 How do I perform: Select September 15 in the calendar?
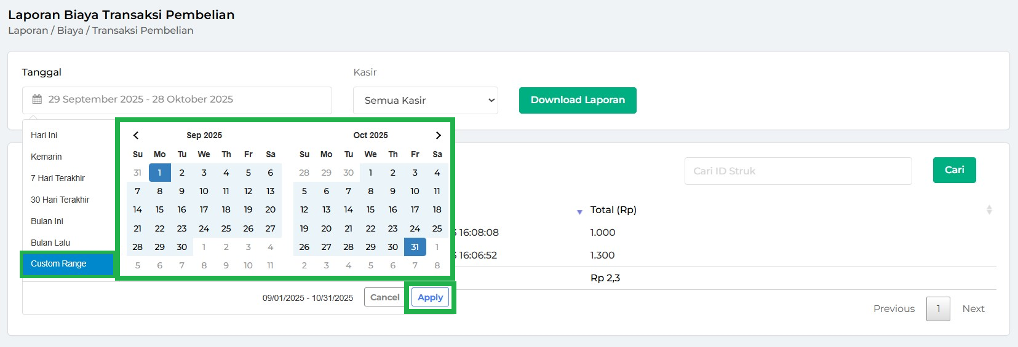click(159, 209)
